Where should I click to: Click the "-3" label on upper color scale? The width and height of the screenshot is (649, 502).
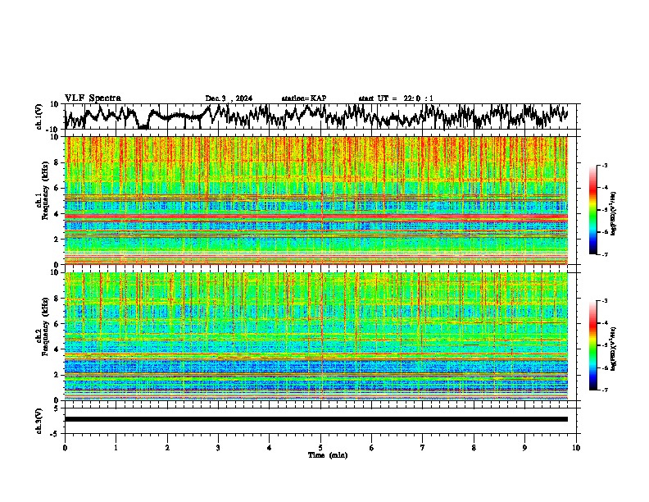[x=604, y=166]
